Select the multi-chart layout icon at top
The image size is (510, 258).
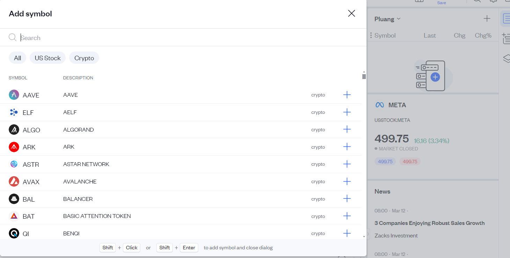point(419,2)
